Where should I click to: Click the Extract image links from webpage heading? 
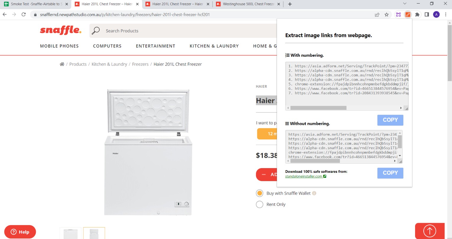328,35
